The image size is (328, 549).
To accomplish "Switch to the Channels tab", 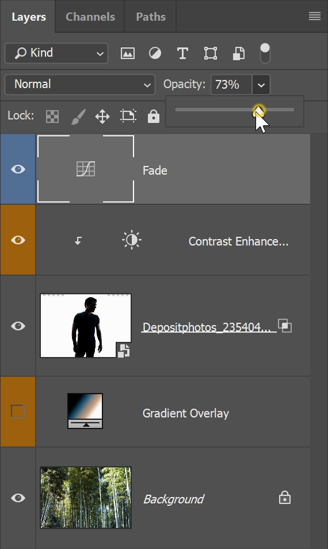I will 90,17.
